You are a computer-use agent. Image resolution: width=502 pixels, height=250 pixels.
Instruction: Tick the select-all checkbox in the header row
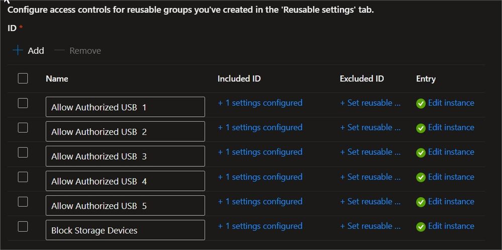pyautogui.click(x=23, y=78)
